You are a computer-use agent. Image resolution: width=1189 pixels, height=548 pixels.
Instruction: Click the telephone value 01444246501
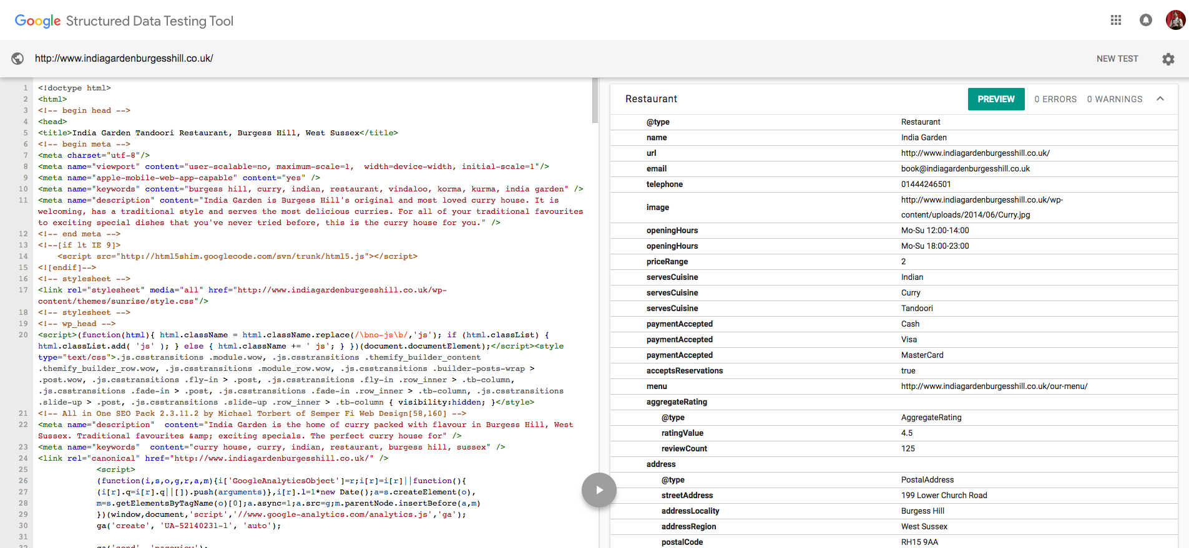[x=926, y=185]
